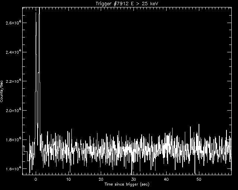
Task: Click the y-axis tick label 2.0×10^4
Action: pyautogui.click(x=13, y=110)
